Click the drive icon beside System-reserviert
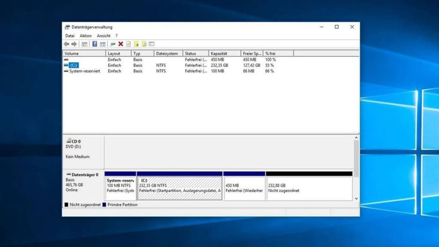The height and width of the screenshot is (247, 439). [x=66, y=71]
